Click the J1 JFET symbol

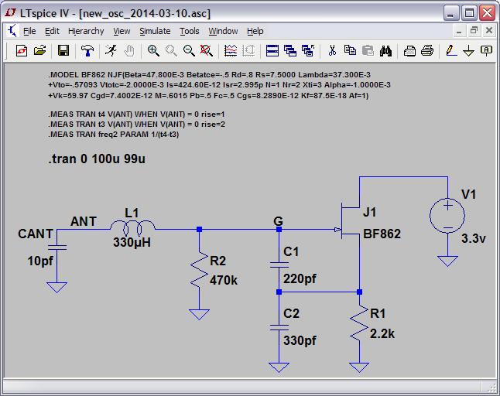pyautogui.click(x=349, y=220)
